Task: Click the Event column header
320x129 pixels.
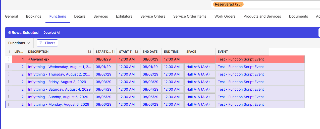Action: [x=242, y=52]
